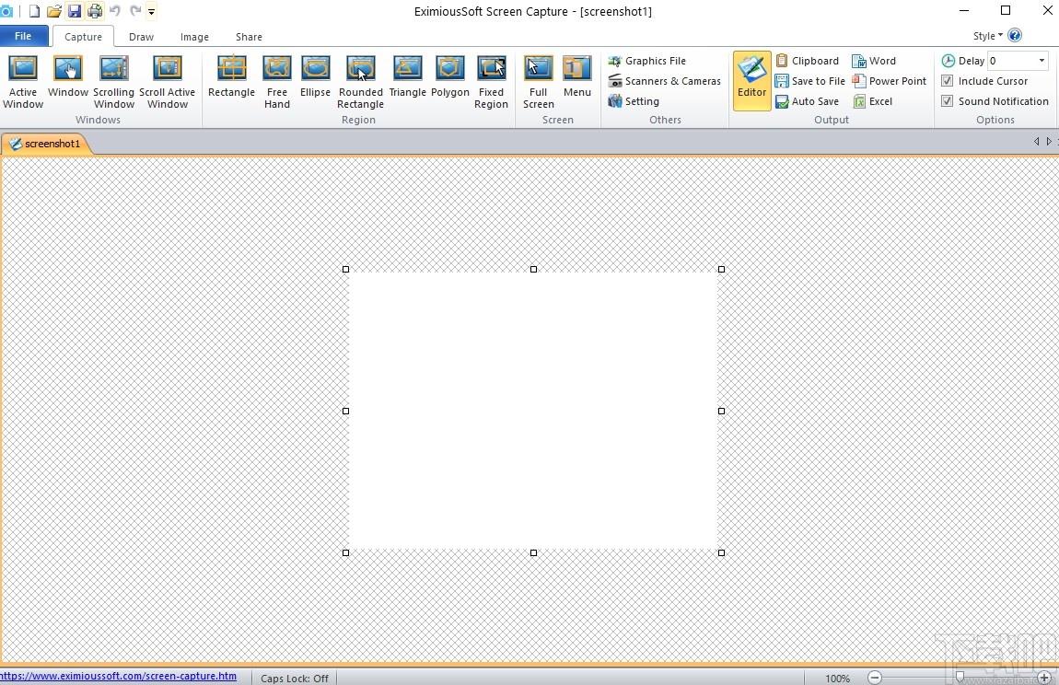Pick the Triangle region capture
This screenshot has height=685, width=1059.
pos(408,76)
